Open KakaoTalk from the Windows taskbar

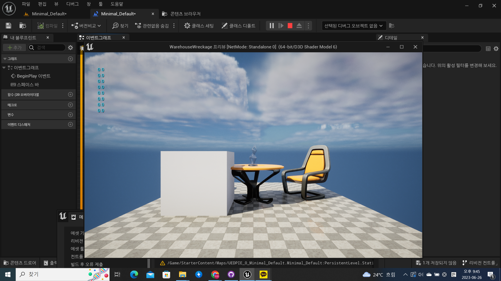pyautogui.click(x=263, y=274)
